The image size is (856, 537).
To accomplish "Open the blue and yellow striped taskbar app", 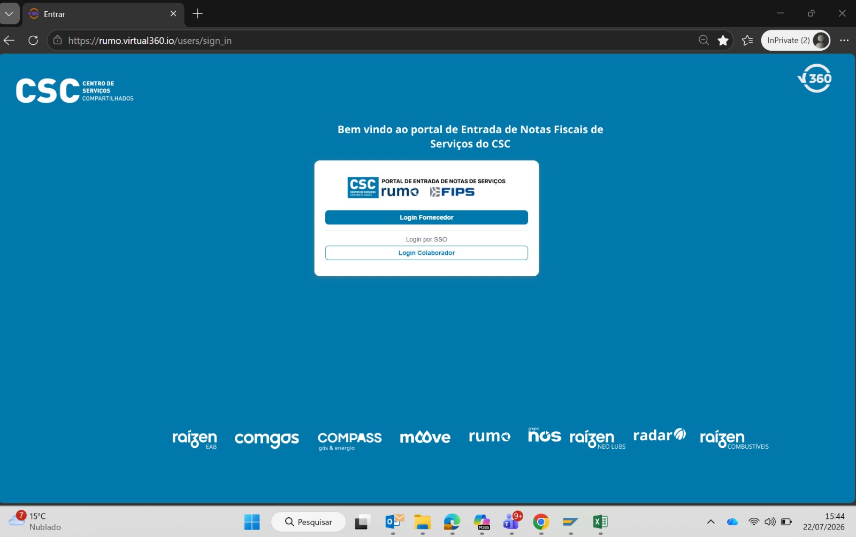I will (570, 522).
